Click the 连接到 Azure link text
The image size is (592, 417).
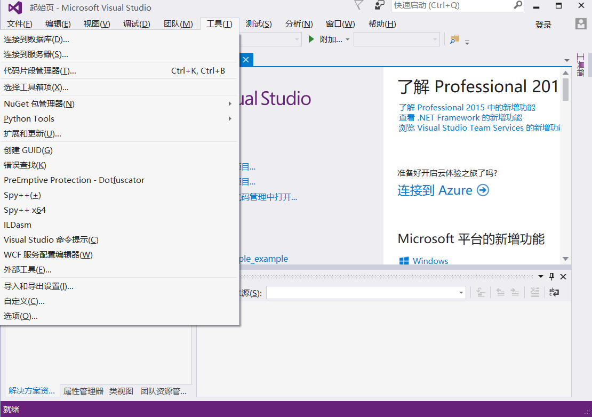point(435,190)
